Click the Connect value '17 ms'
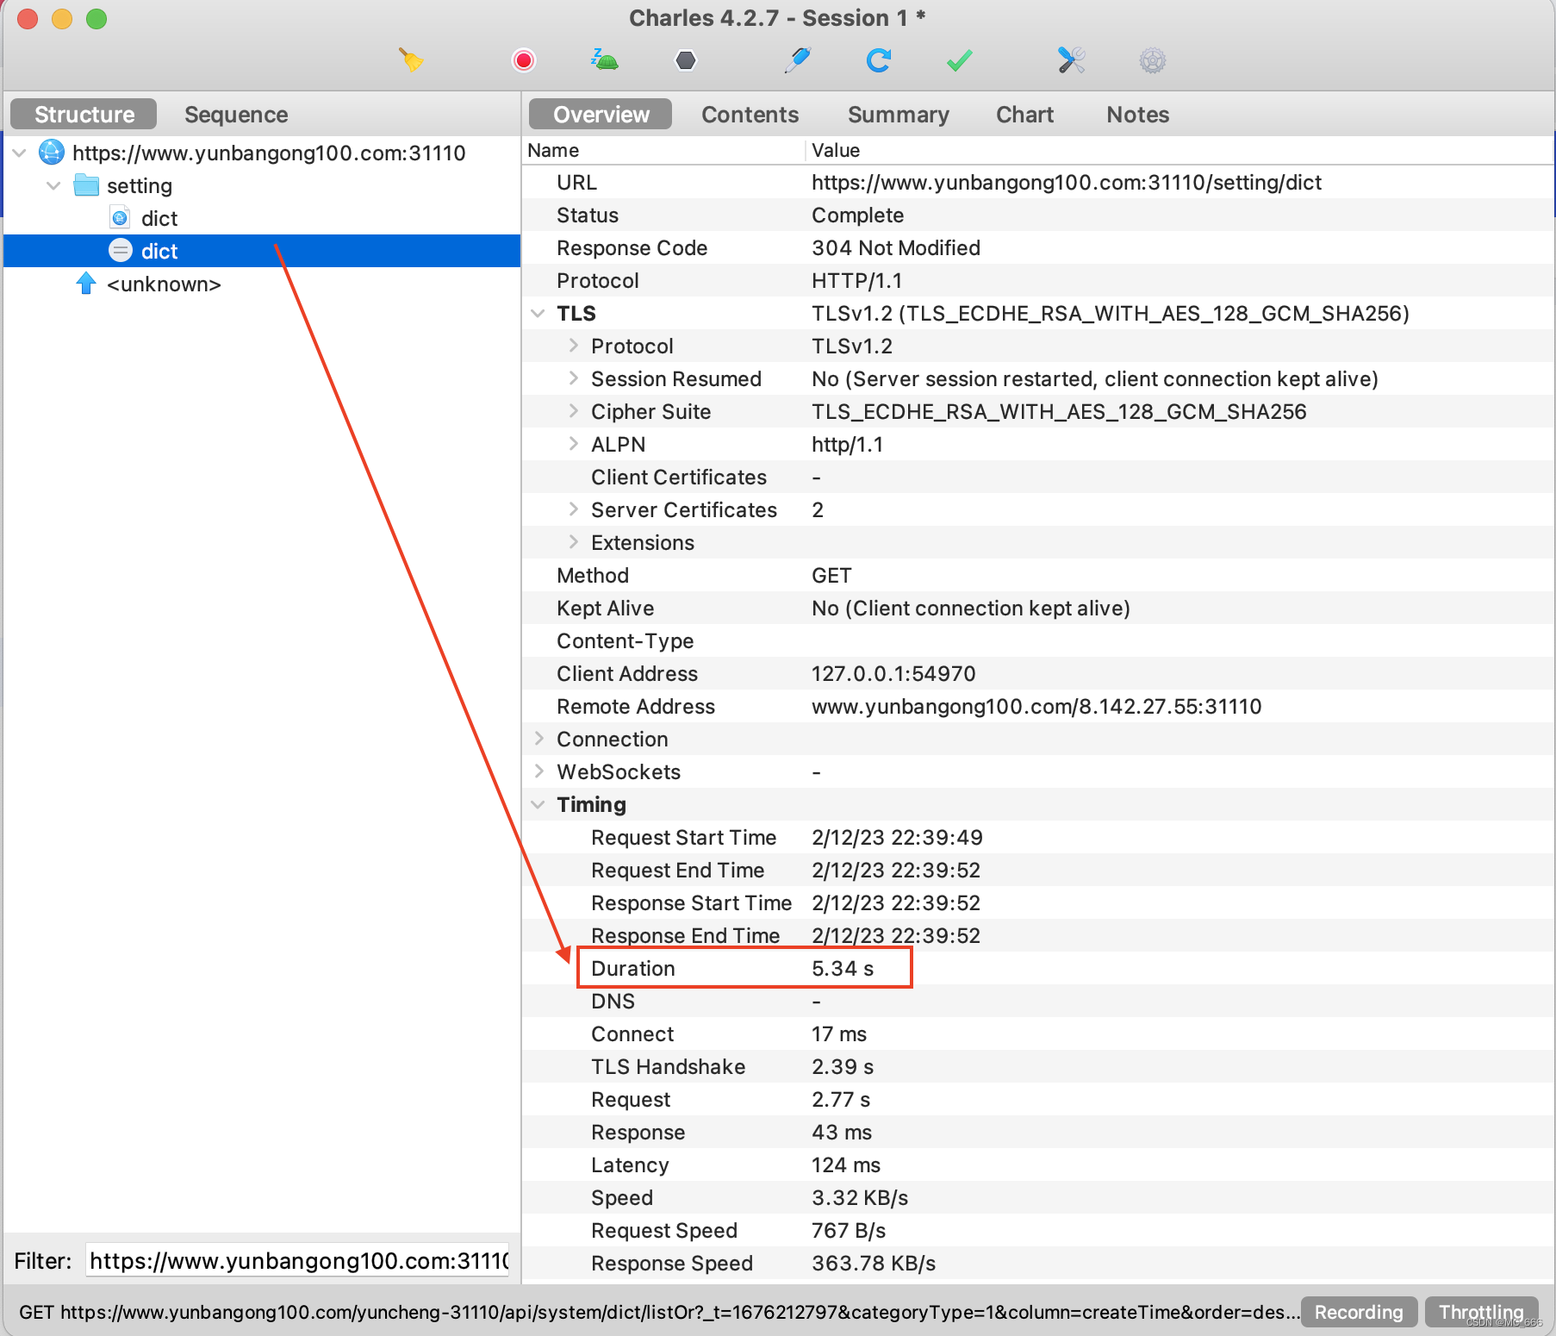 pyautogui.click(x=839, y=1034)
